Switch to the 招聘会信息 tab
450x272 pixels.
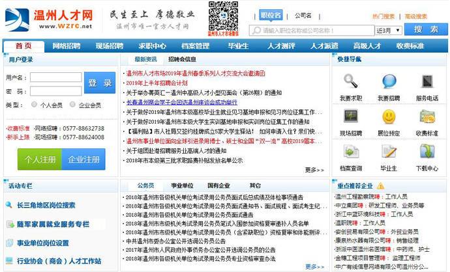183,59
